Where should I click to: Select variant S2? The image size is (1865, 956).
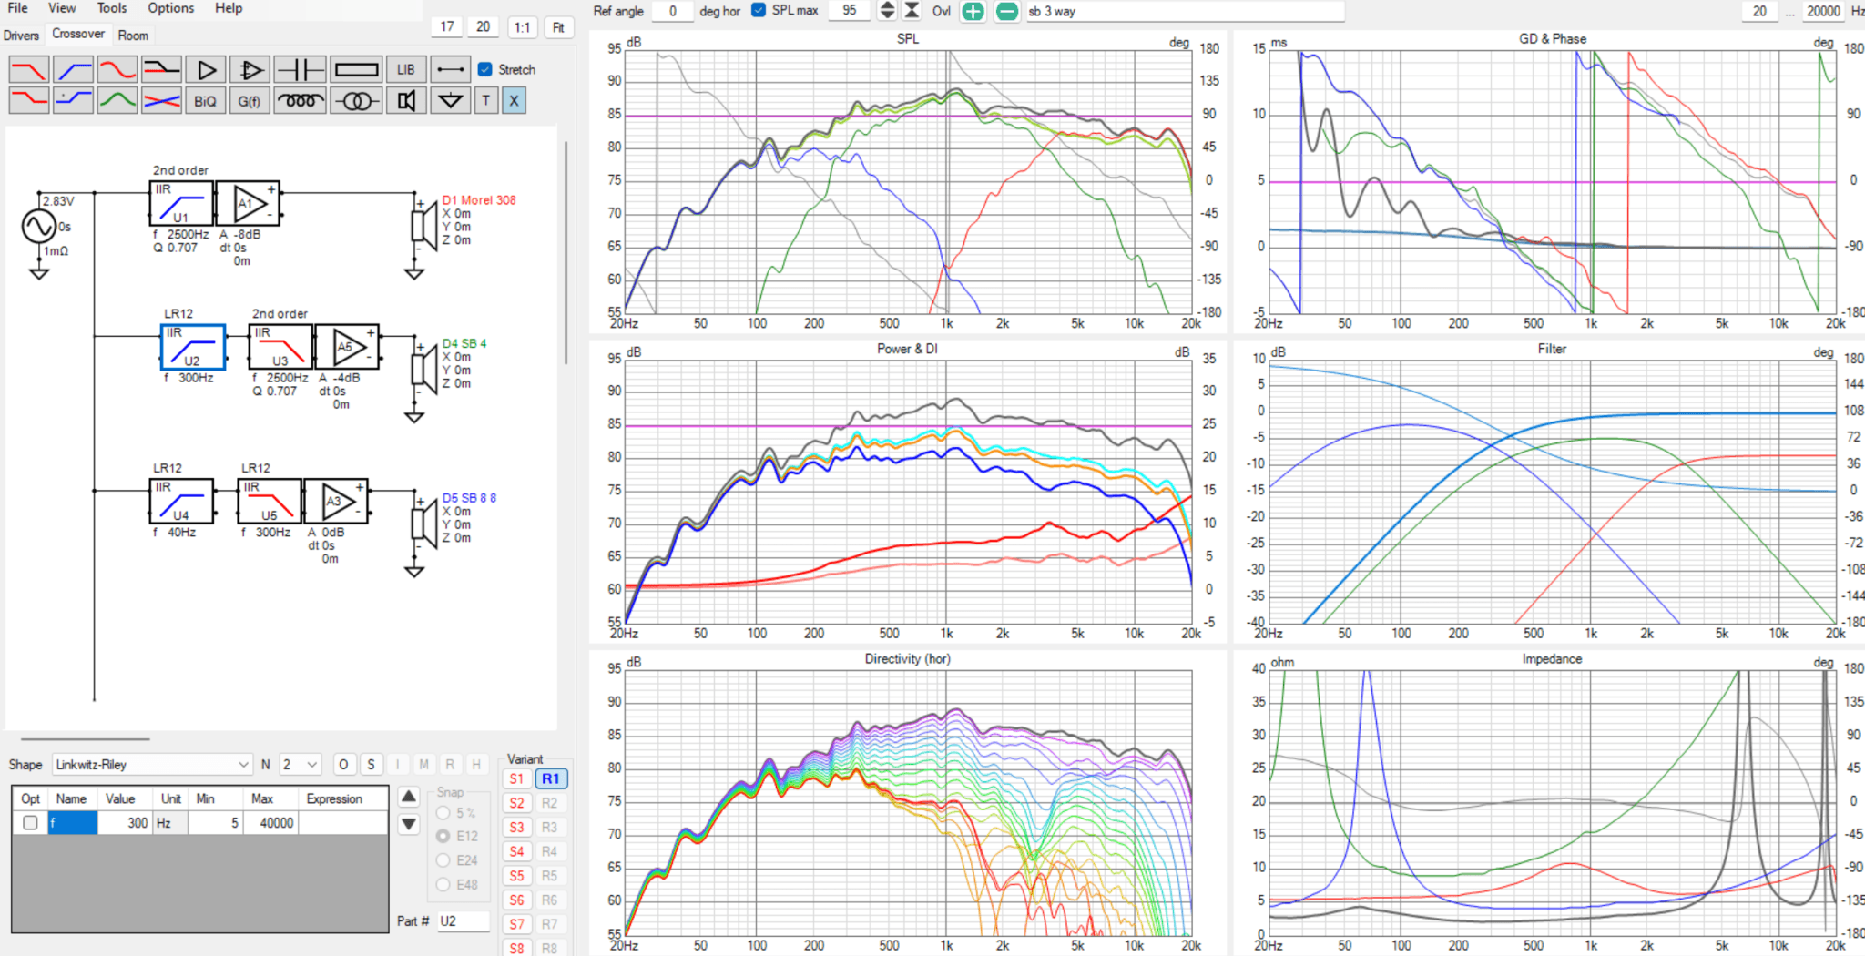coord(517,803)
